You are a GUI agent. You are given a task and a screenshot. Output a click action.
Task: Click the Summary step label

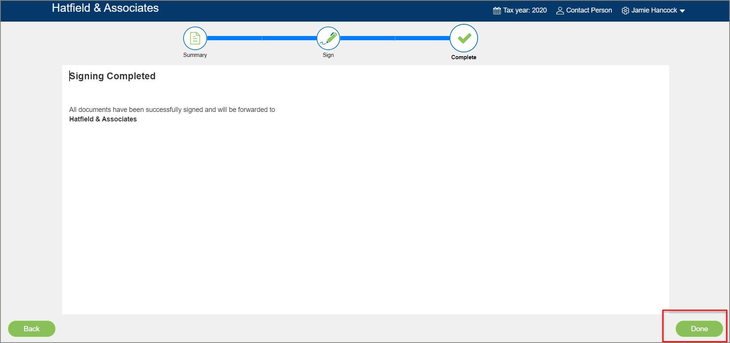coord(195,55)
